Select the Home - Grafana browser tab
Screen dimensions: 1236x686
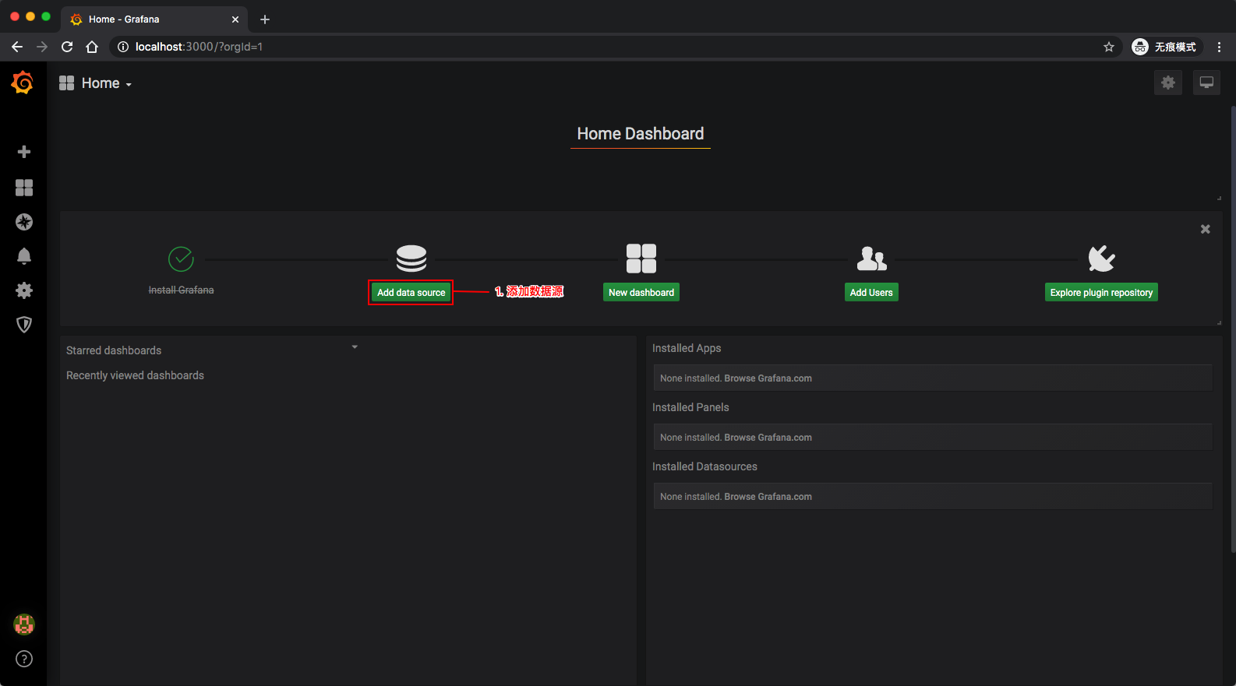coord(154,19)
